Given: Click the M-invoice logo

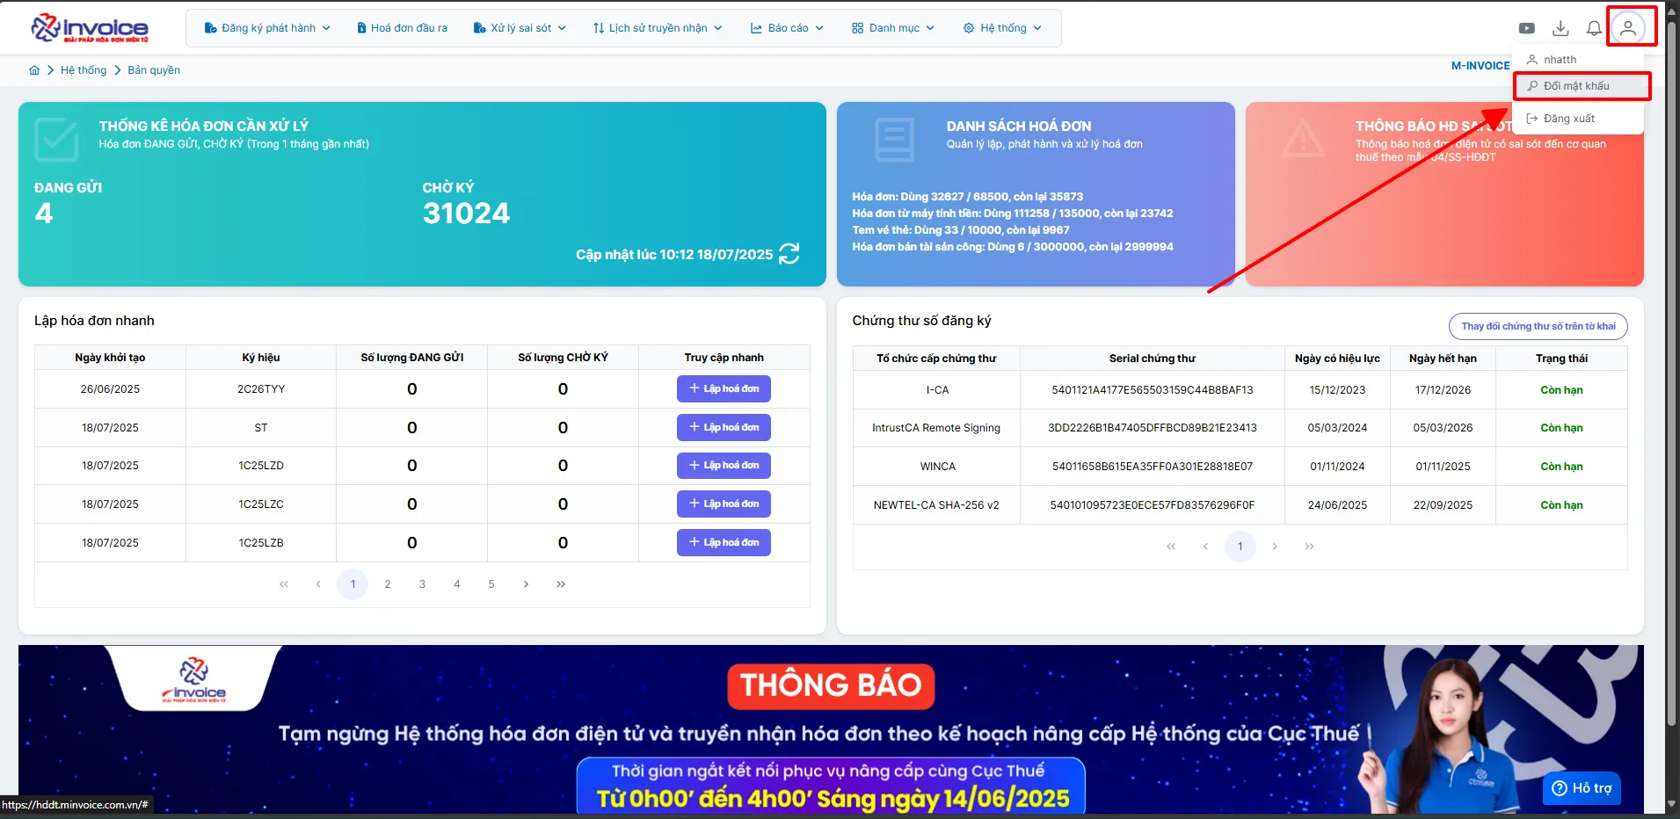Looking at the screenshot, I should pos(90,28).
